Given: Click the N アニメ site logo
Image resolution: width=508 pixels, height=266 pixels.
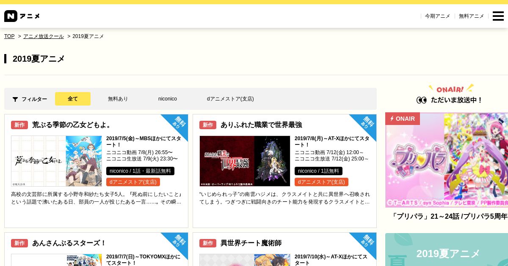Looking at the screenshot, I should (22, 16).
